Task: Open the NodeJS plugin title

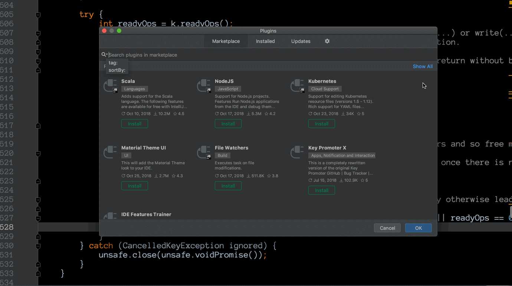Action: click(224, 81)
